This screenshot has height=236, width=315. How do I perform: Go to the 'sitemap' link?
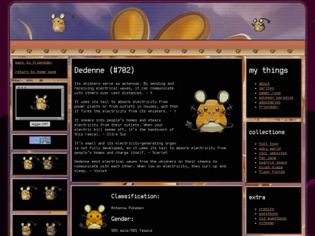[x=266, y=223]
